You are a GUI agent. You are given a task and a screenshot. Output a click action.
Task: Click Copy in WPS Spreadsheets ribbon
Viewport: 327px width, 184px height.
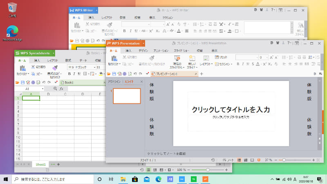(37, 74)
